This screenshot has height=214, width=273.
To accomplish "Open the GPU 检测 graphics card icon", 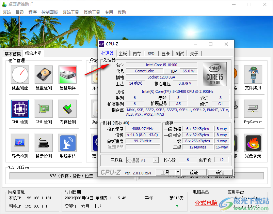I will point(44,109).
